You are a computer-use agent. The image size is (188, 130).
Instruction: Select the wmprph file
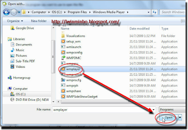(x=72, y=86)
